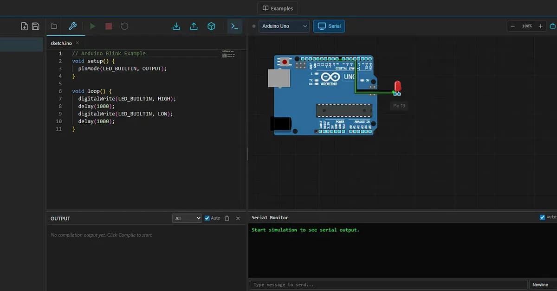Open the output filter All dropdown

187,218
